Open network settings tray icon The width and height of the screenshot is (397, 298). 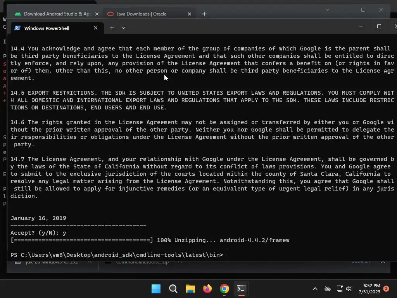coord(340,289)
